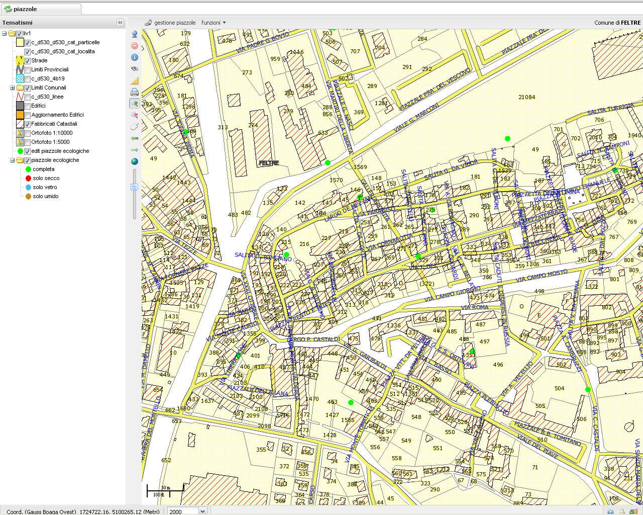Open the funzioni dropdown menu
The image size is (643, 515).
[213, 23]
